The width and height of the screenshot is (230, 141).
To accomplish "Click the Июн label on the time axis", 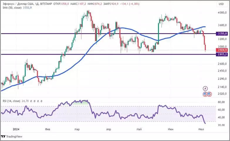I will pyautogui.click(x=170, y=129).
